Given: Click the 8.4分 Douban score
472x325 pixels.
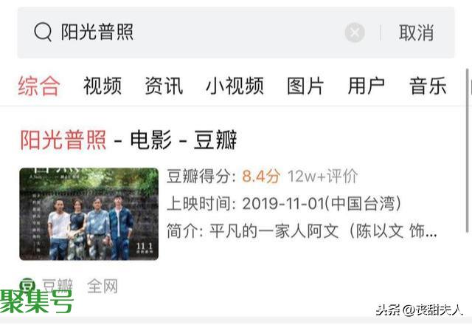Looking at the screenshot, I should (261, 176).
